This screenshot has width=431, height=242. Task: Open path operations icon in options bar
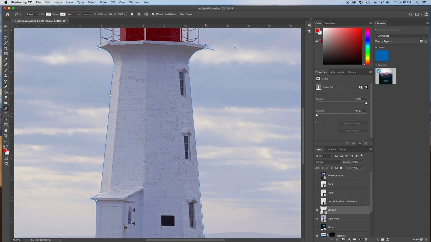[x=132, y=14]
